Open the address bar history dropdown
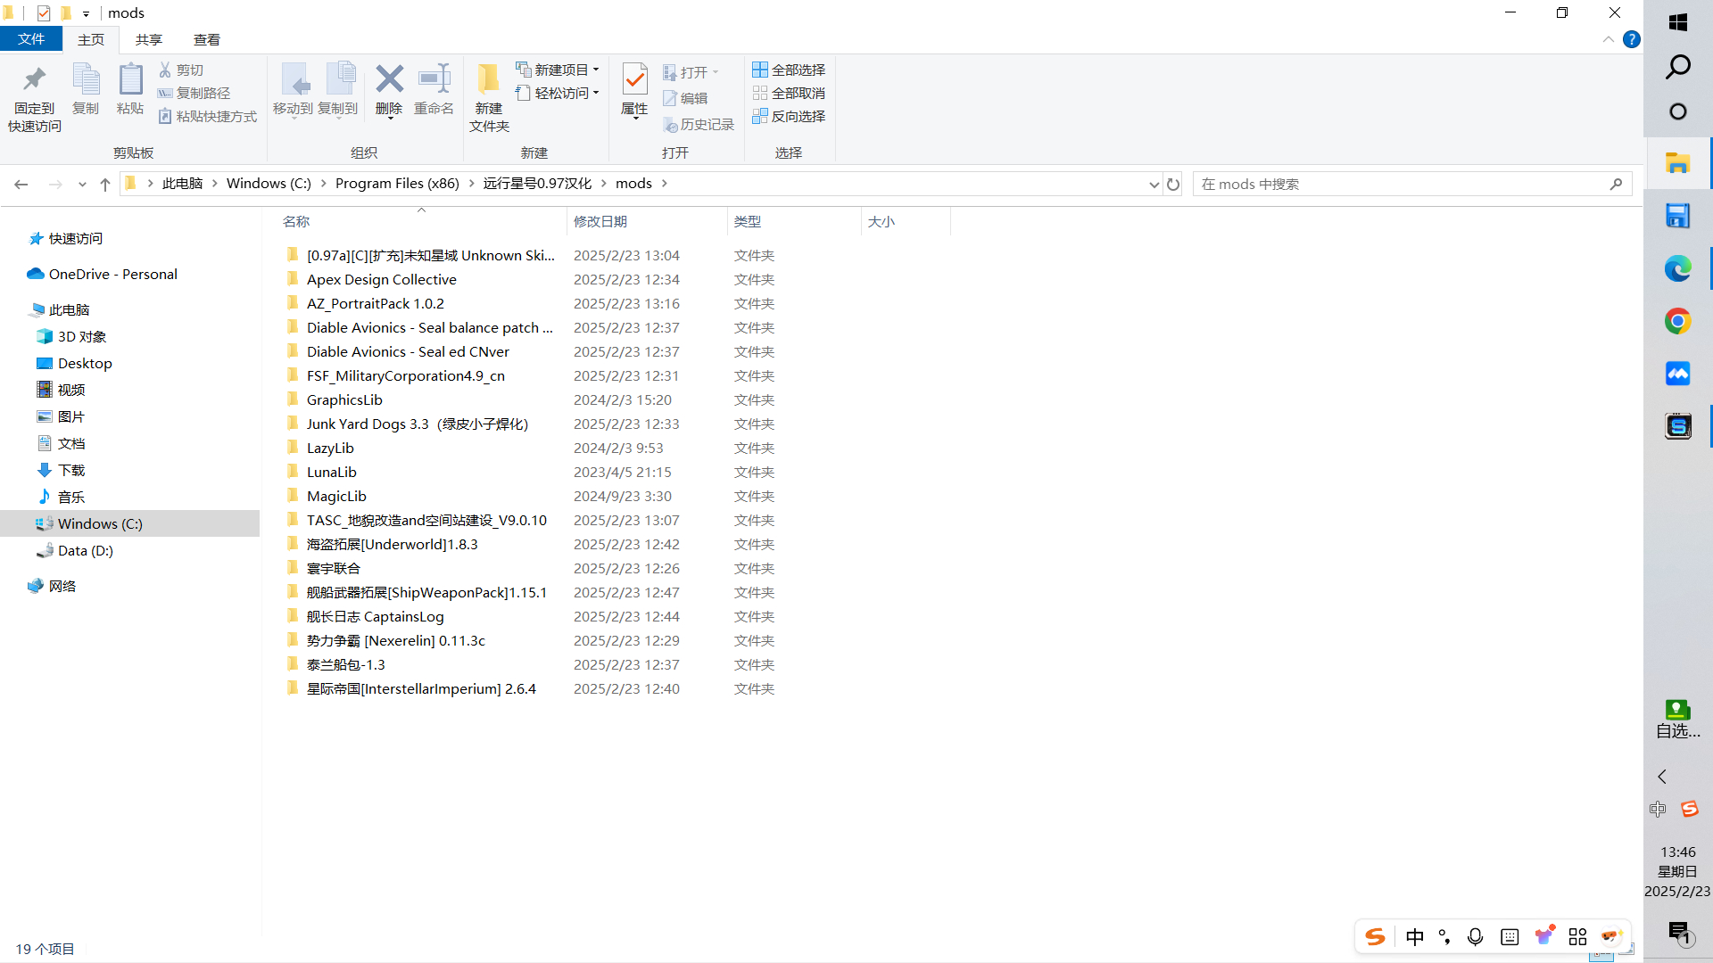 click(x=1154, y=185)
